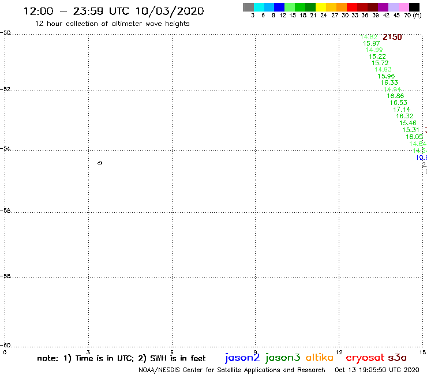The height and width of the screenshot is (375, 427).
Task: Click the NOAA/NESDIS credit text
Action: (x=232, y=370)
